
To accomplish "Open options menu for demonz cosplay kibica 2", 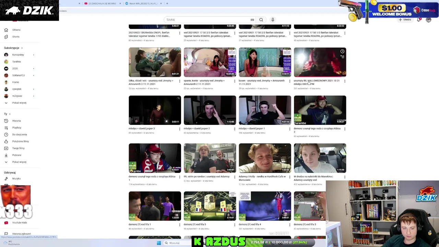I will coord(345,129).
